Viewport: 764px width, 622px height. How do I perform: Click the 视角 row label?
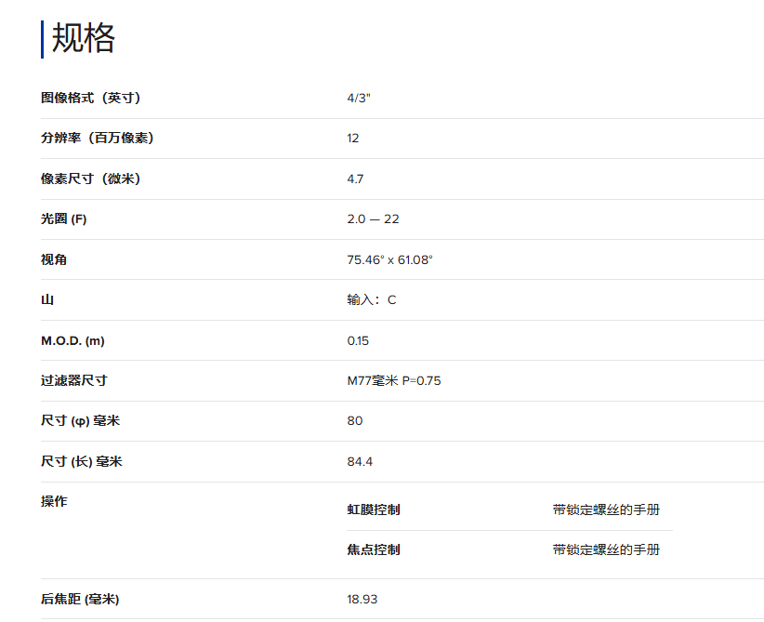pos(54,259)
